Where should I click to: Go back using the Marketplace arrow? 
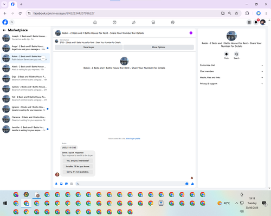pos(4,30)
